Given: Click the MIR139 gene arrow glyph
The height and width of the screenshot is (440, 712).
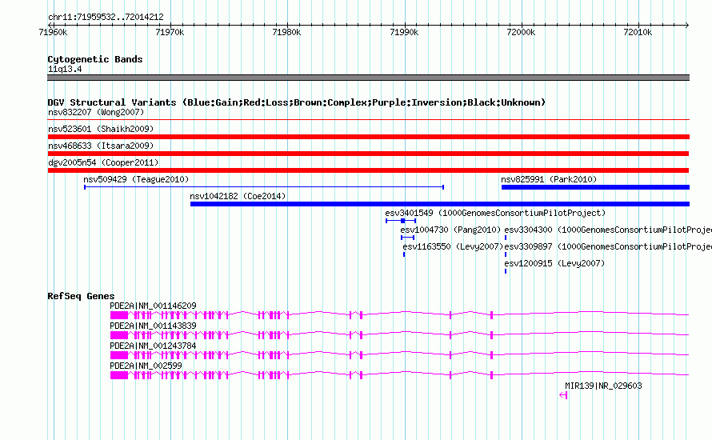Looking at the screenshot, I should point(563,395).
